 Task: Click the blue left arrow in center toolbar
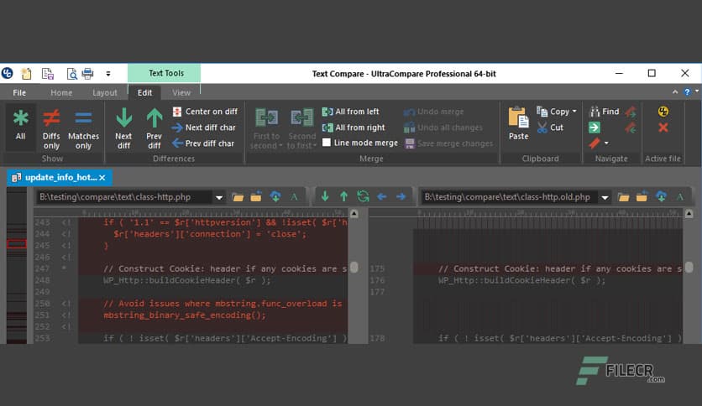coord(382,197)
